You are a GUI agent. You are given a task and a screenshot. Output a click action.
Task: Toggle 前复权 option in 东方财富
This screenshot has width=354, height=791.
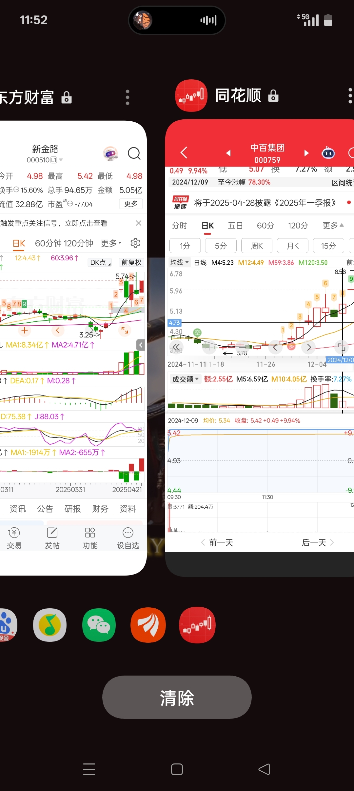(x=131, y=262)
